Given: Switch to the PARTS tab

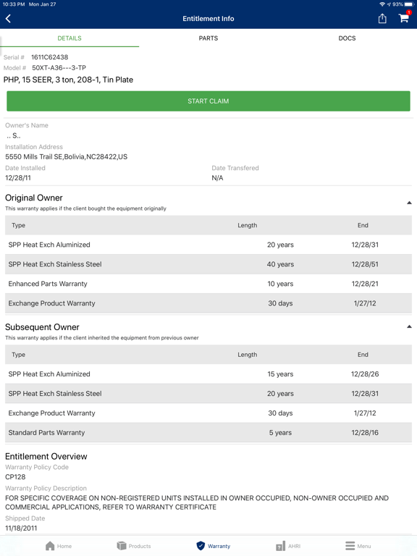Looking at the screenshot, I should 208,38.
